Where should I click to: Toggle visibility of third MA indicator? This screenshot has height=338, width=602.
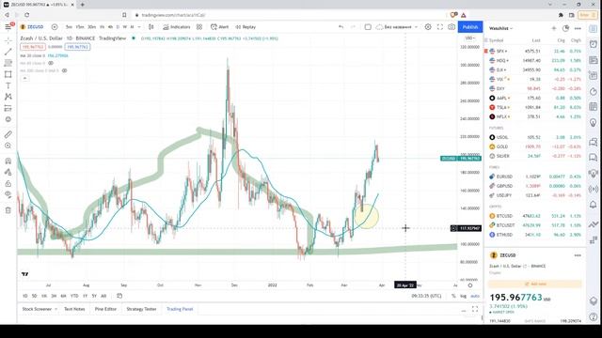pyautogui.click(x=65, y=70)
